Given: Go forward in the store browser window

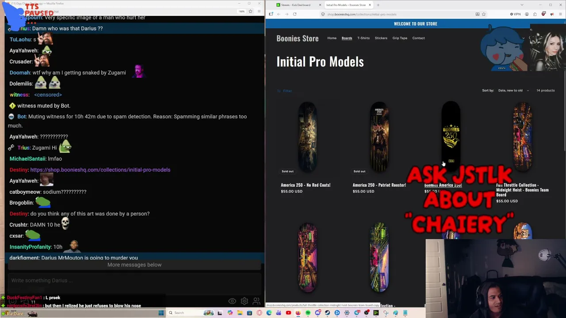Looking at the screenshot, I should 287,14.
